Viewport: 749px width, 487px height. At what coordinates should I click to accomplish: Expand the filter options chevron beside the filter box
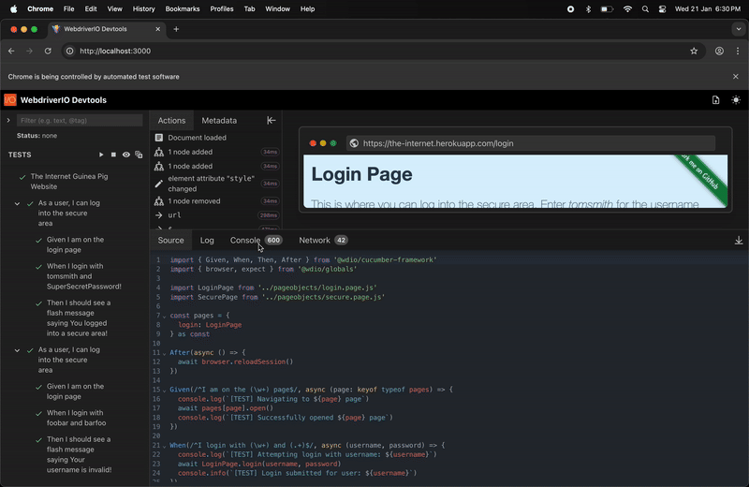click(x=8, y=121)
